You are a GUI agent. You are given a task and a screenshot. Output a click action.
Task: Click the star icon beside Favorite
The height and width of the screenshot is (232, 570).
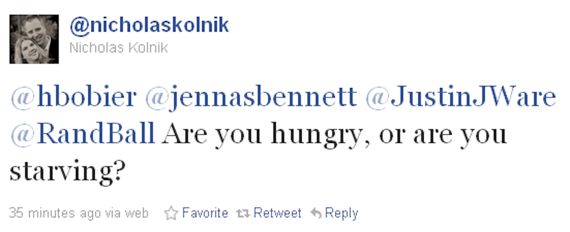tap(171, 213)
